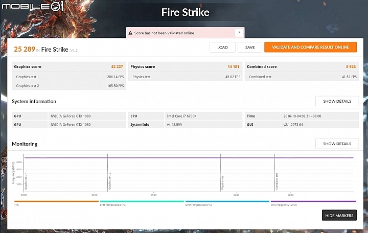Click the Combined score value 8 926
368x233 pixels.
351,66
